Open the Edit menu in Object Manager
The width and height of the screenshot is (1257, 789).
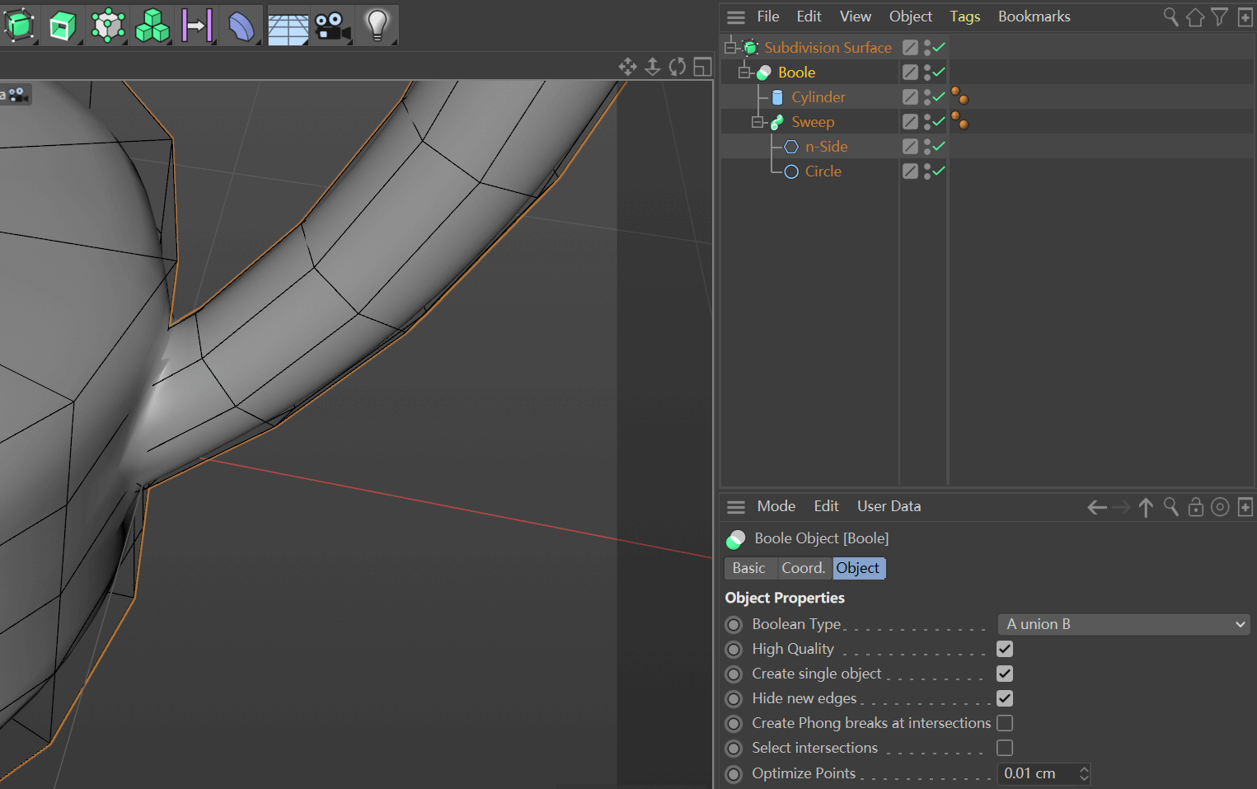coord(809,16)
